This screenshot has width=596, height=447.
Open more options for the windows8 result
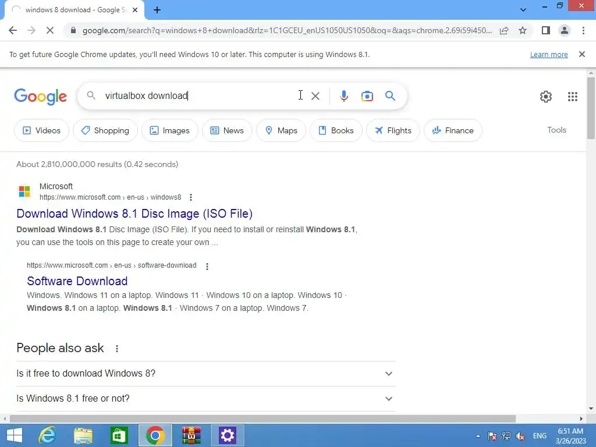pos(191,197)
